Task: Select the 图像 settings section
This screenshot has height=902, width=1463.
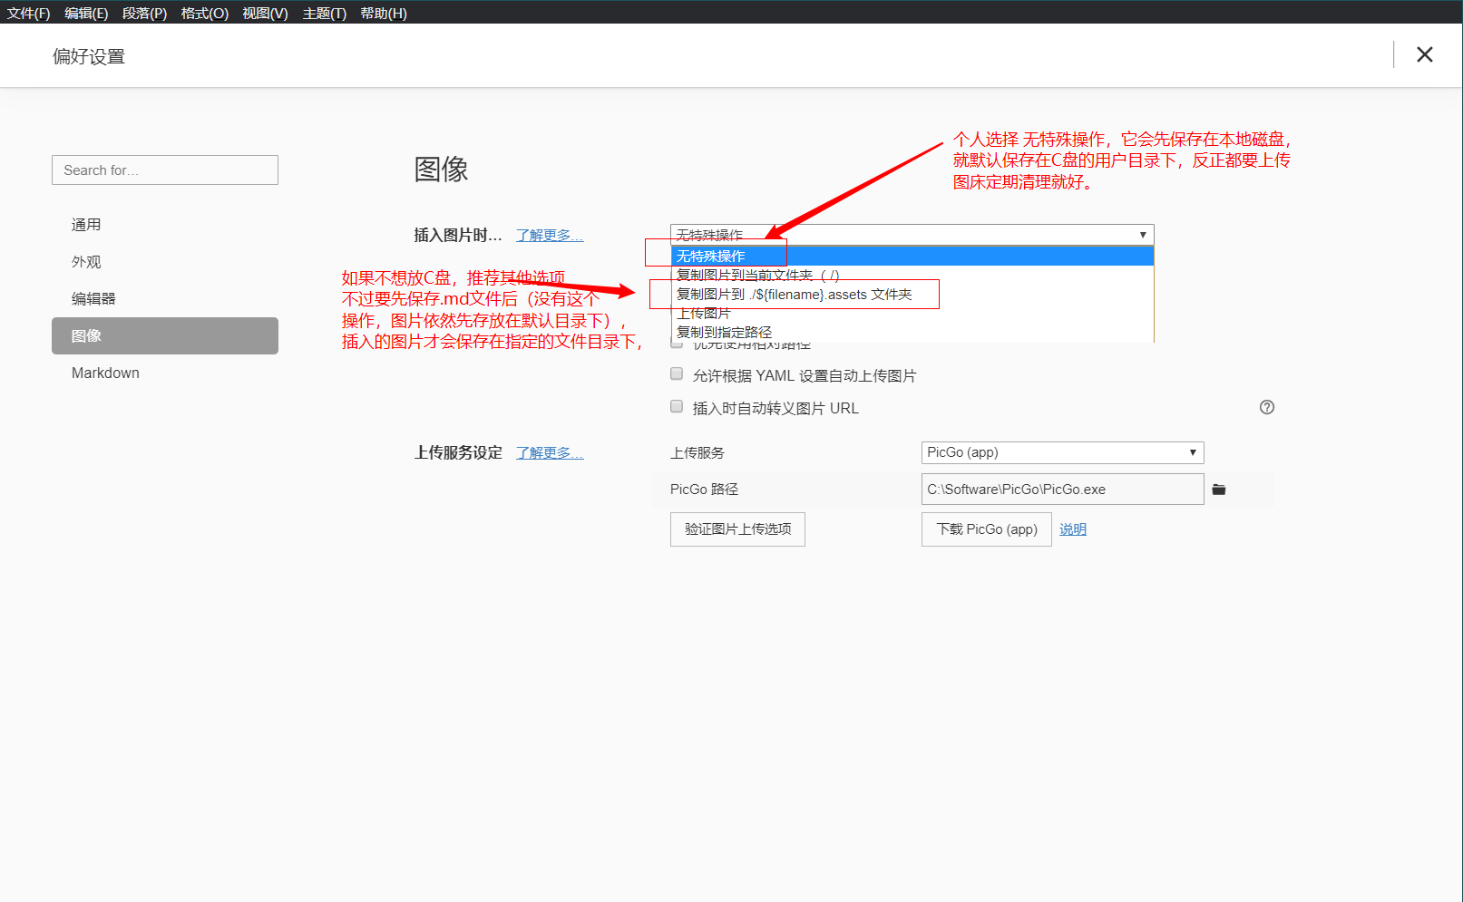Action: 165,335
